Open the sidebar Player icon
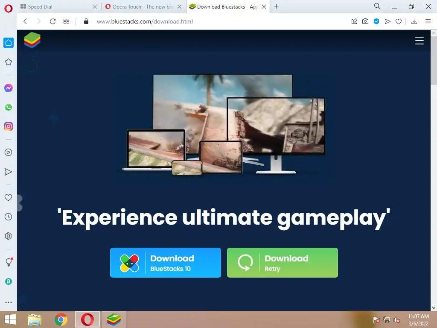The image size is (437, 328). click(9, 152)
